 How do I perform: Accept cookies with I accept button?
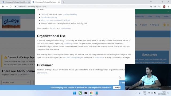click(x=117, y=87)
